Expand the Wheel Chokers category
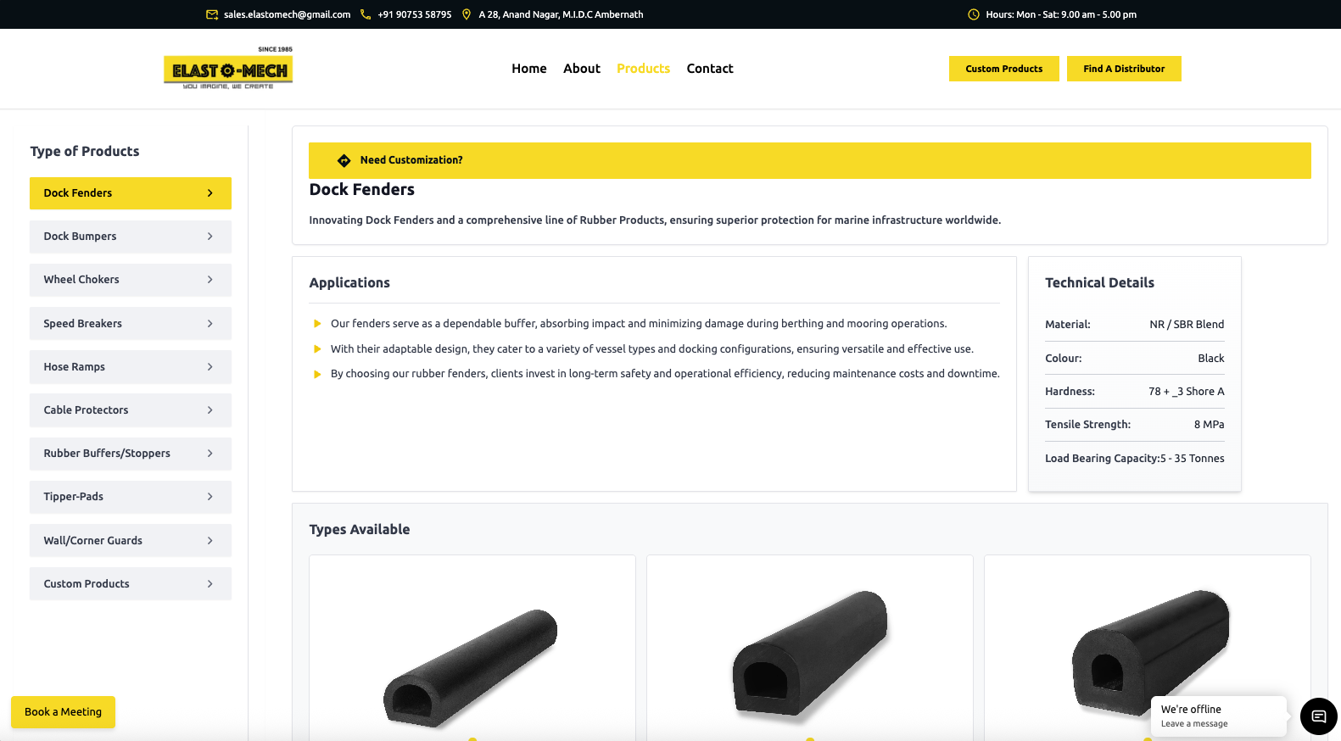 coord(131,280)
